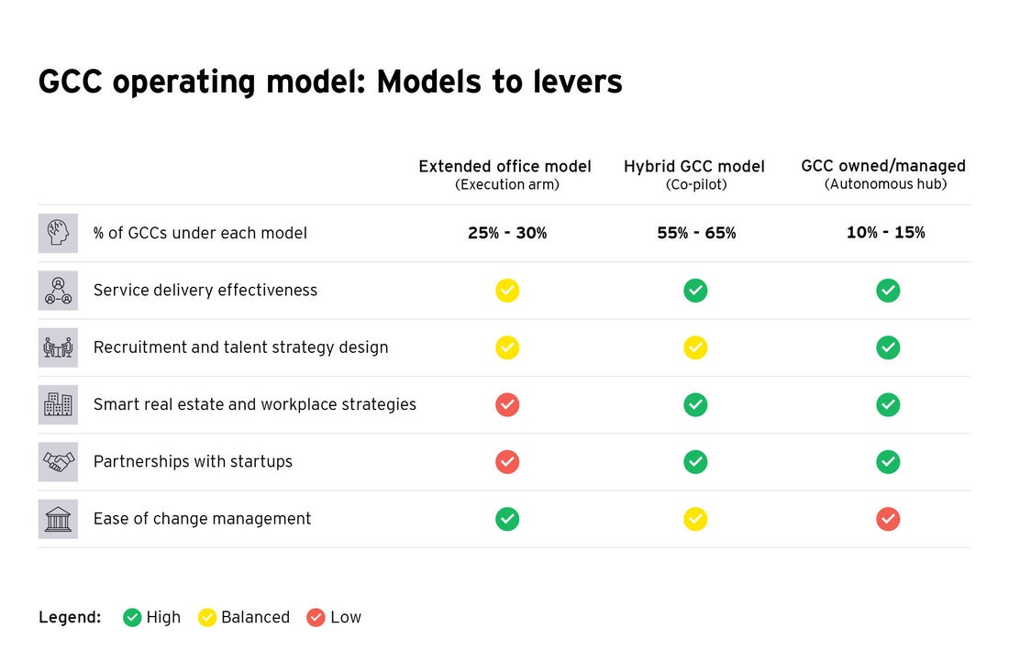Click the red check for GCC owned change management
Viewport: 1009px width, 672px height.
coord(888,519)
